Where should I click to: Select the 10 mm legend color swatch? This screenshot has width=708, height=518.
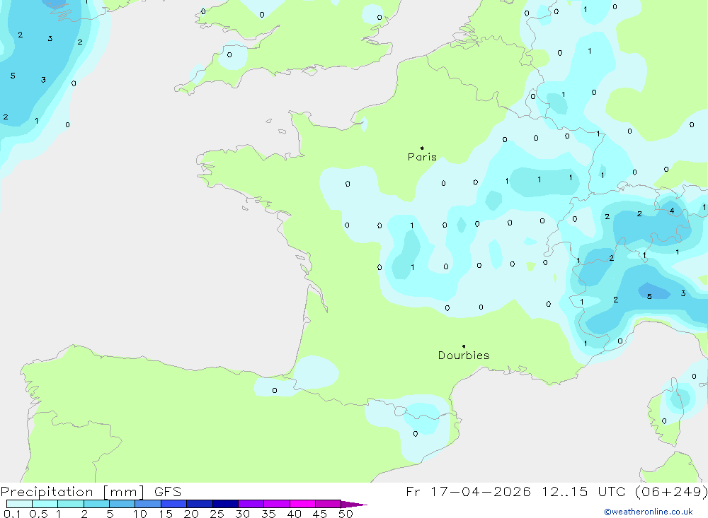point(148,504)
